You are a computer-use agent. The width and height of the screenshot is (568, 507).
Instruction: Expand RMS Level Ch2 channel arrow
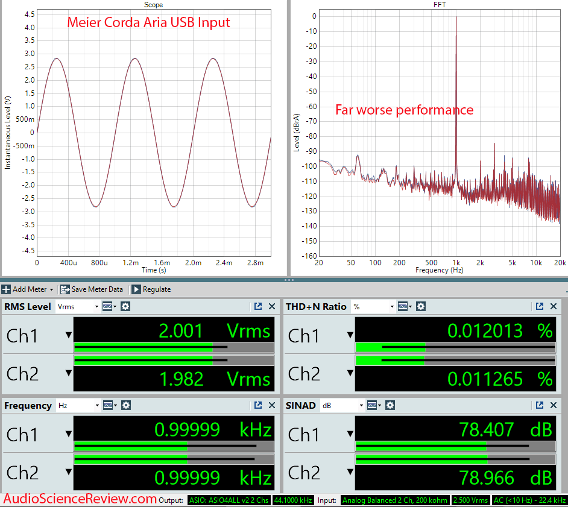point(69,373)
